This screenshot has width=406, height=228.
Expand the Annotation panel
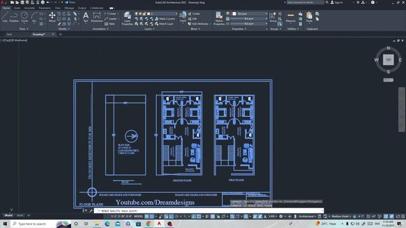tap(100, 29)
